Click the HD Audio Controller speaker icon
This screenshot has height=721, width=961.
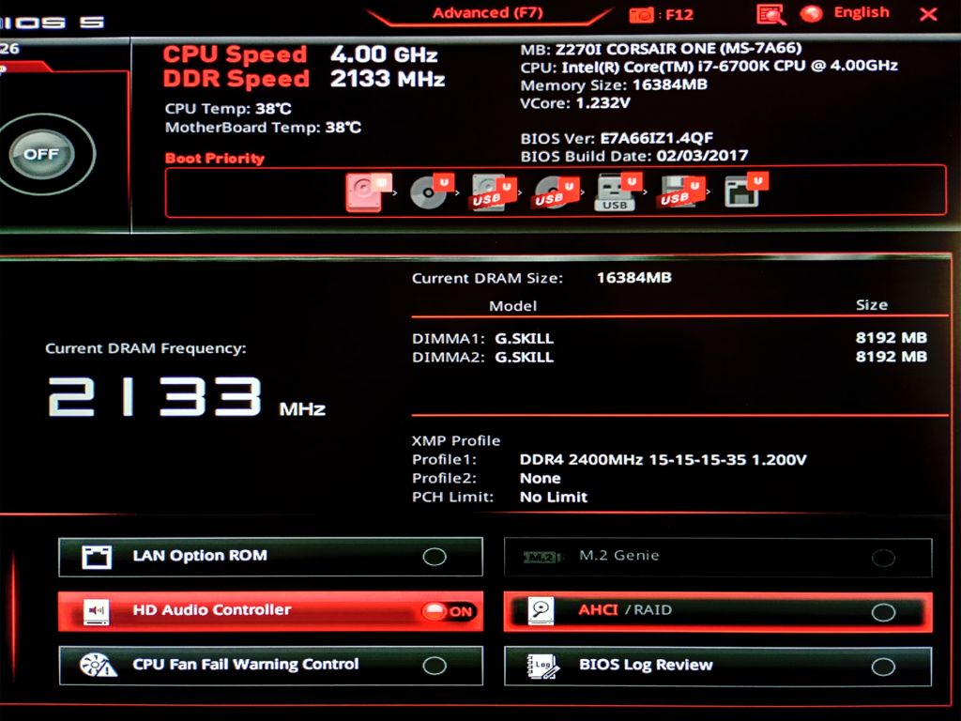(x=97, y=611)
